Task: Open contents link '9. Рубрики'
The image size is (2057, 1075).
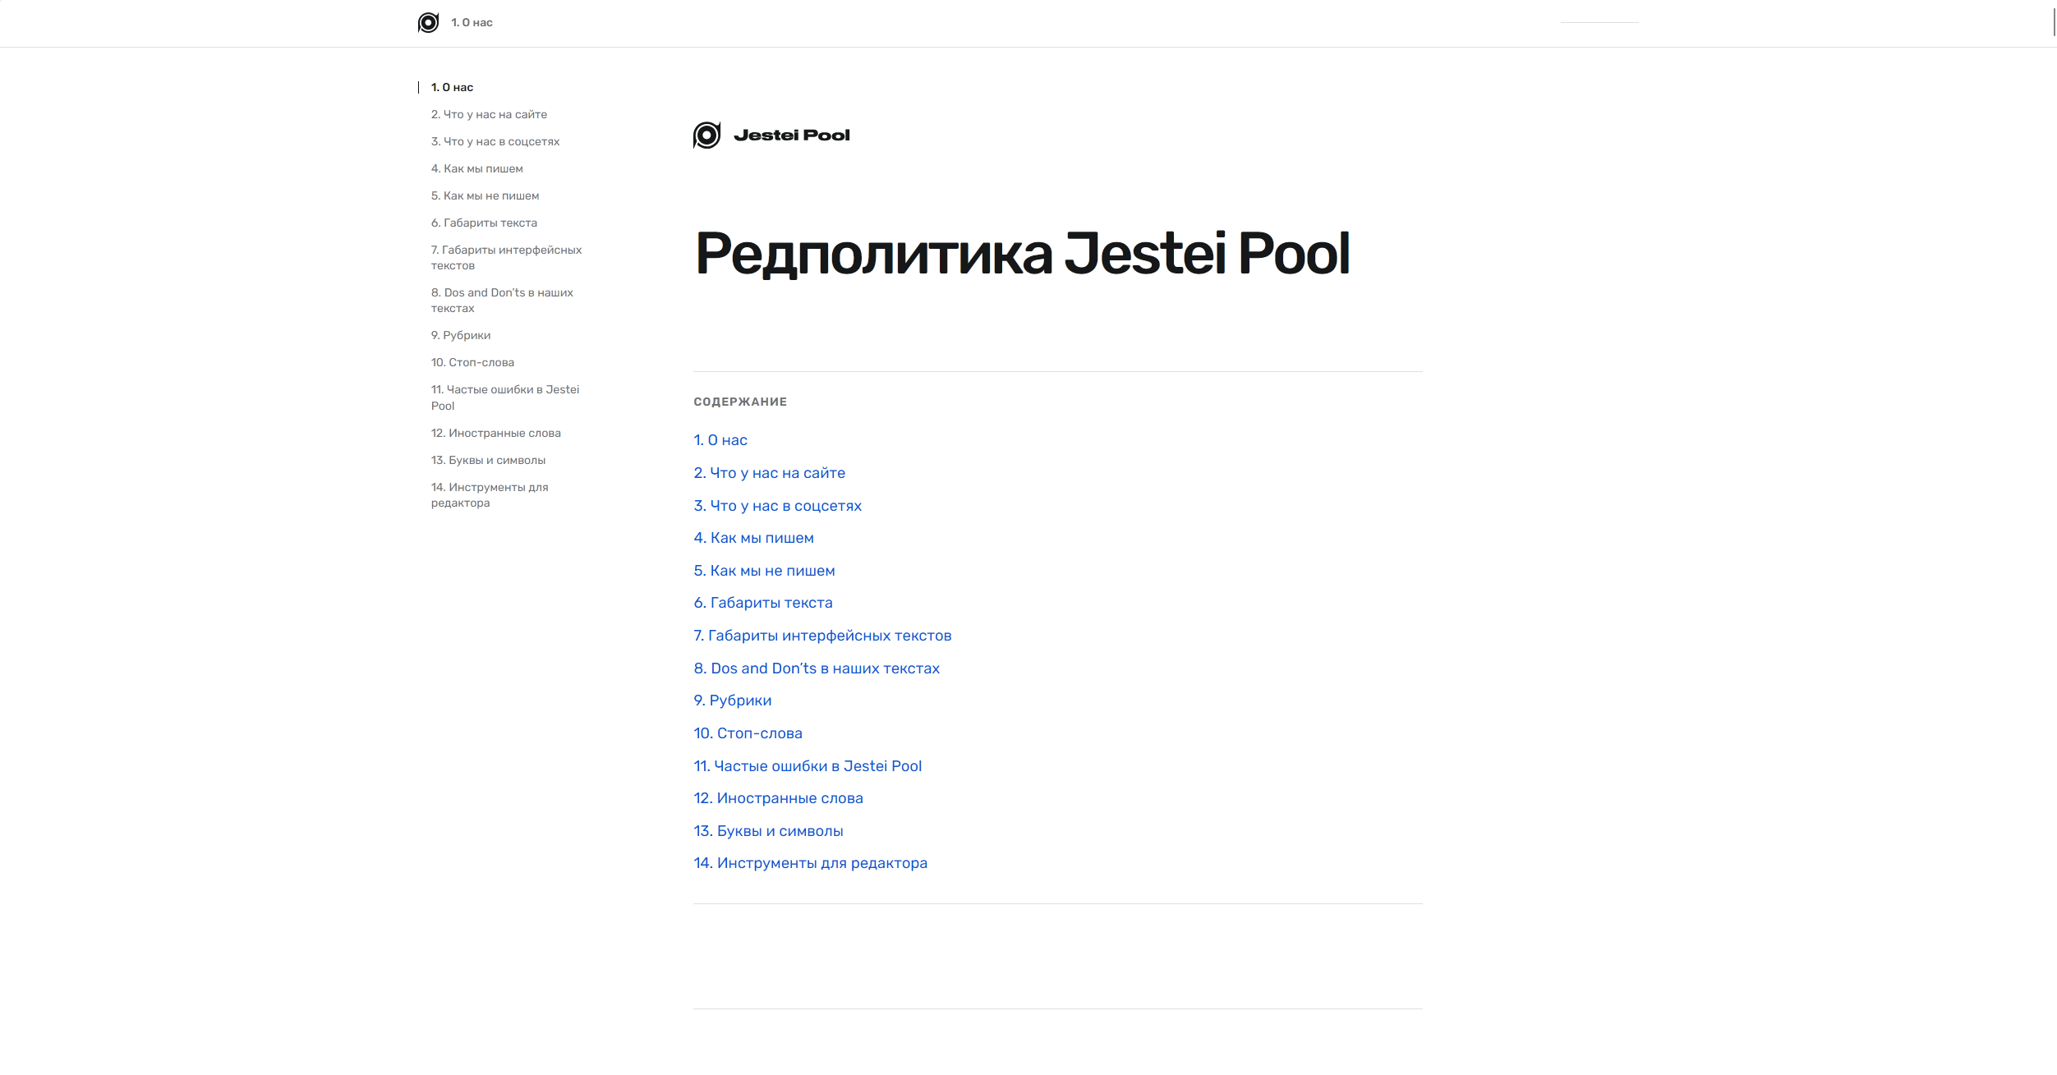Action: tap(733, 701)
